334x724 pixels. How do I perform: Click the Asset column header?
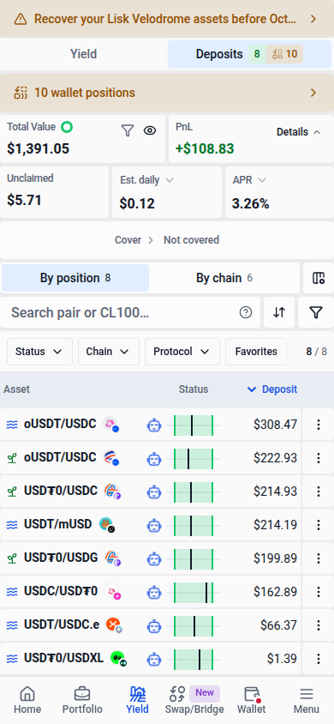point(16,389)
